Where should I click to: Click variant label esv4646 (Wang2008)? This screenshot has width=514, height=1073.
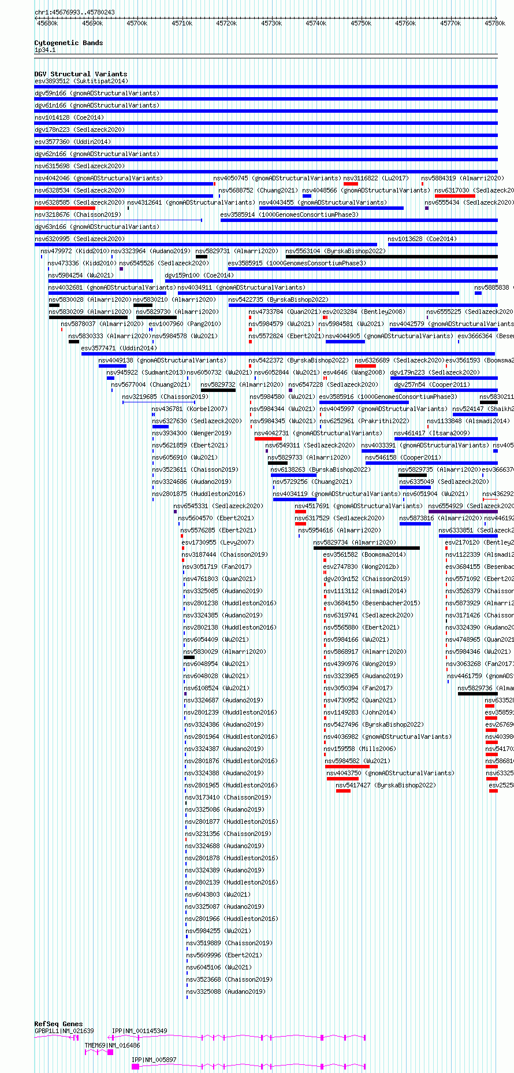(354, 372)
